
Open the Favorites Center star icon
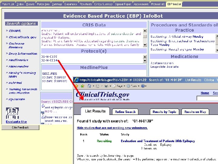77,86
